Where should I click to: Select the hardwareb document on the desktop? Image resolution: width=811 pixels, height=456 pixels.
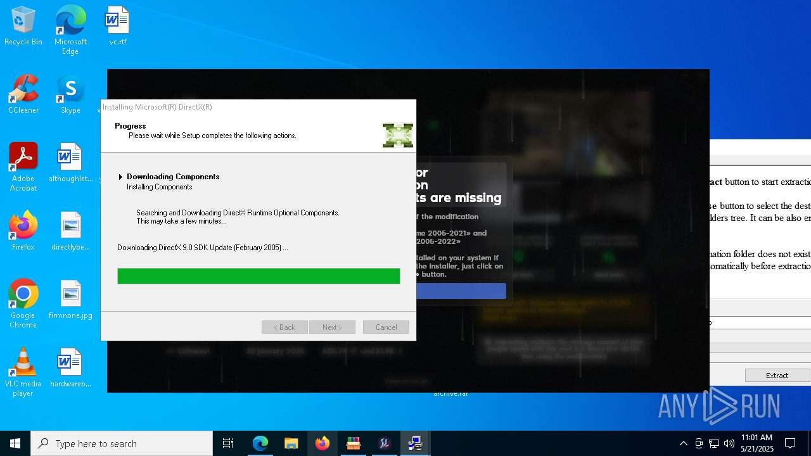pos(70,369)
